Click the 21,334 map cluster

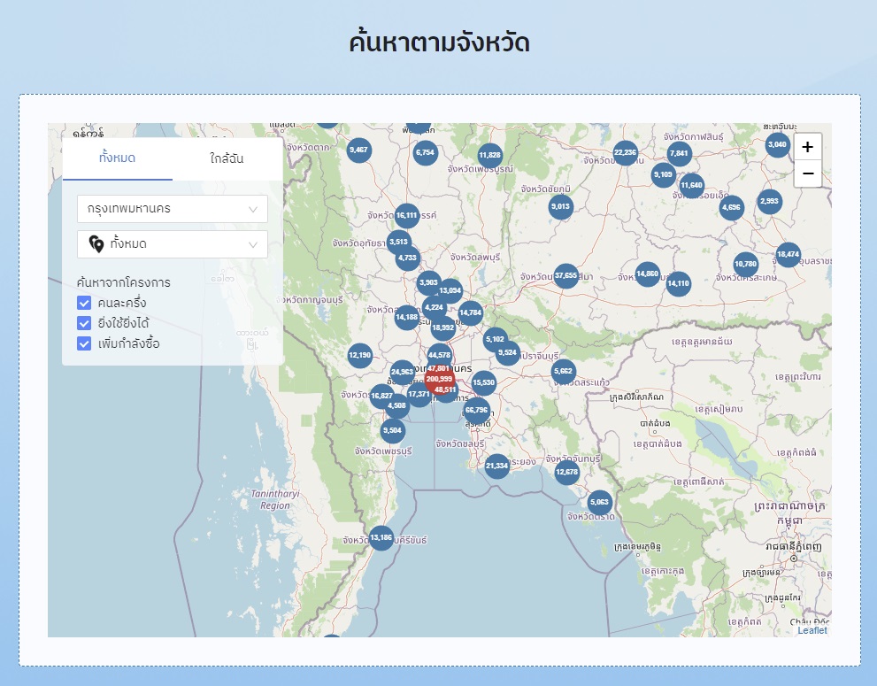pos(497,466)
